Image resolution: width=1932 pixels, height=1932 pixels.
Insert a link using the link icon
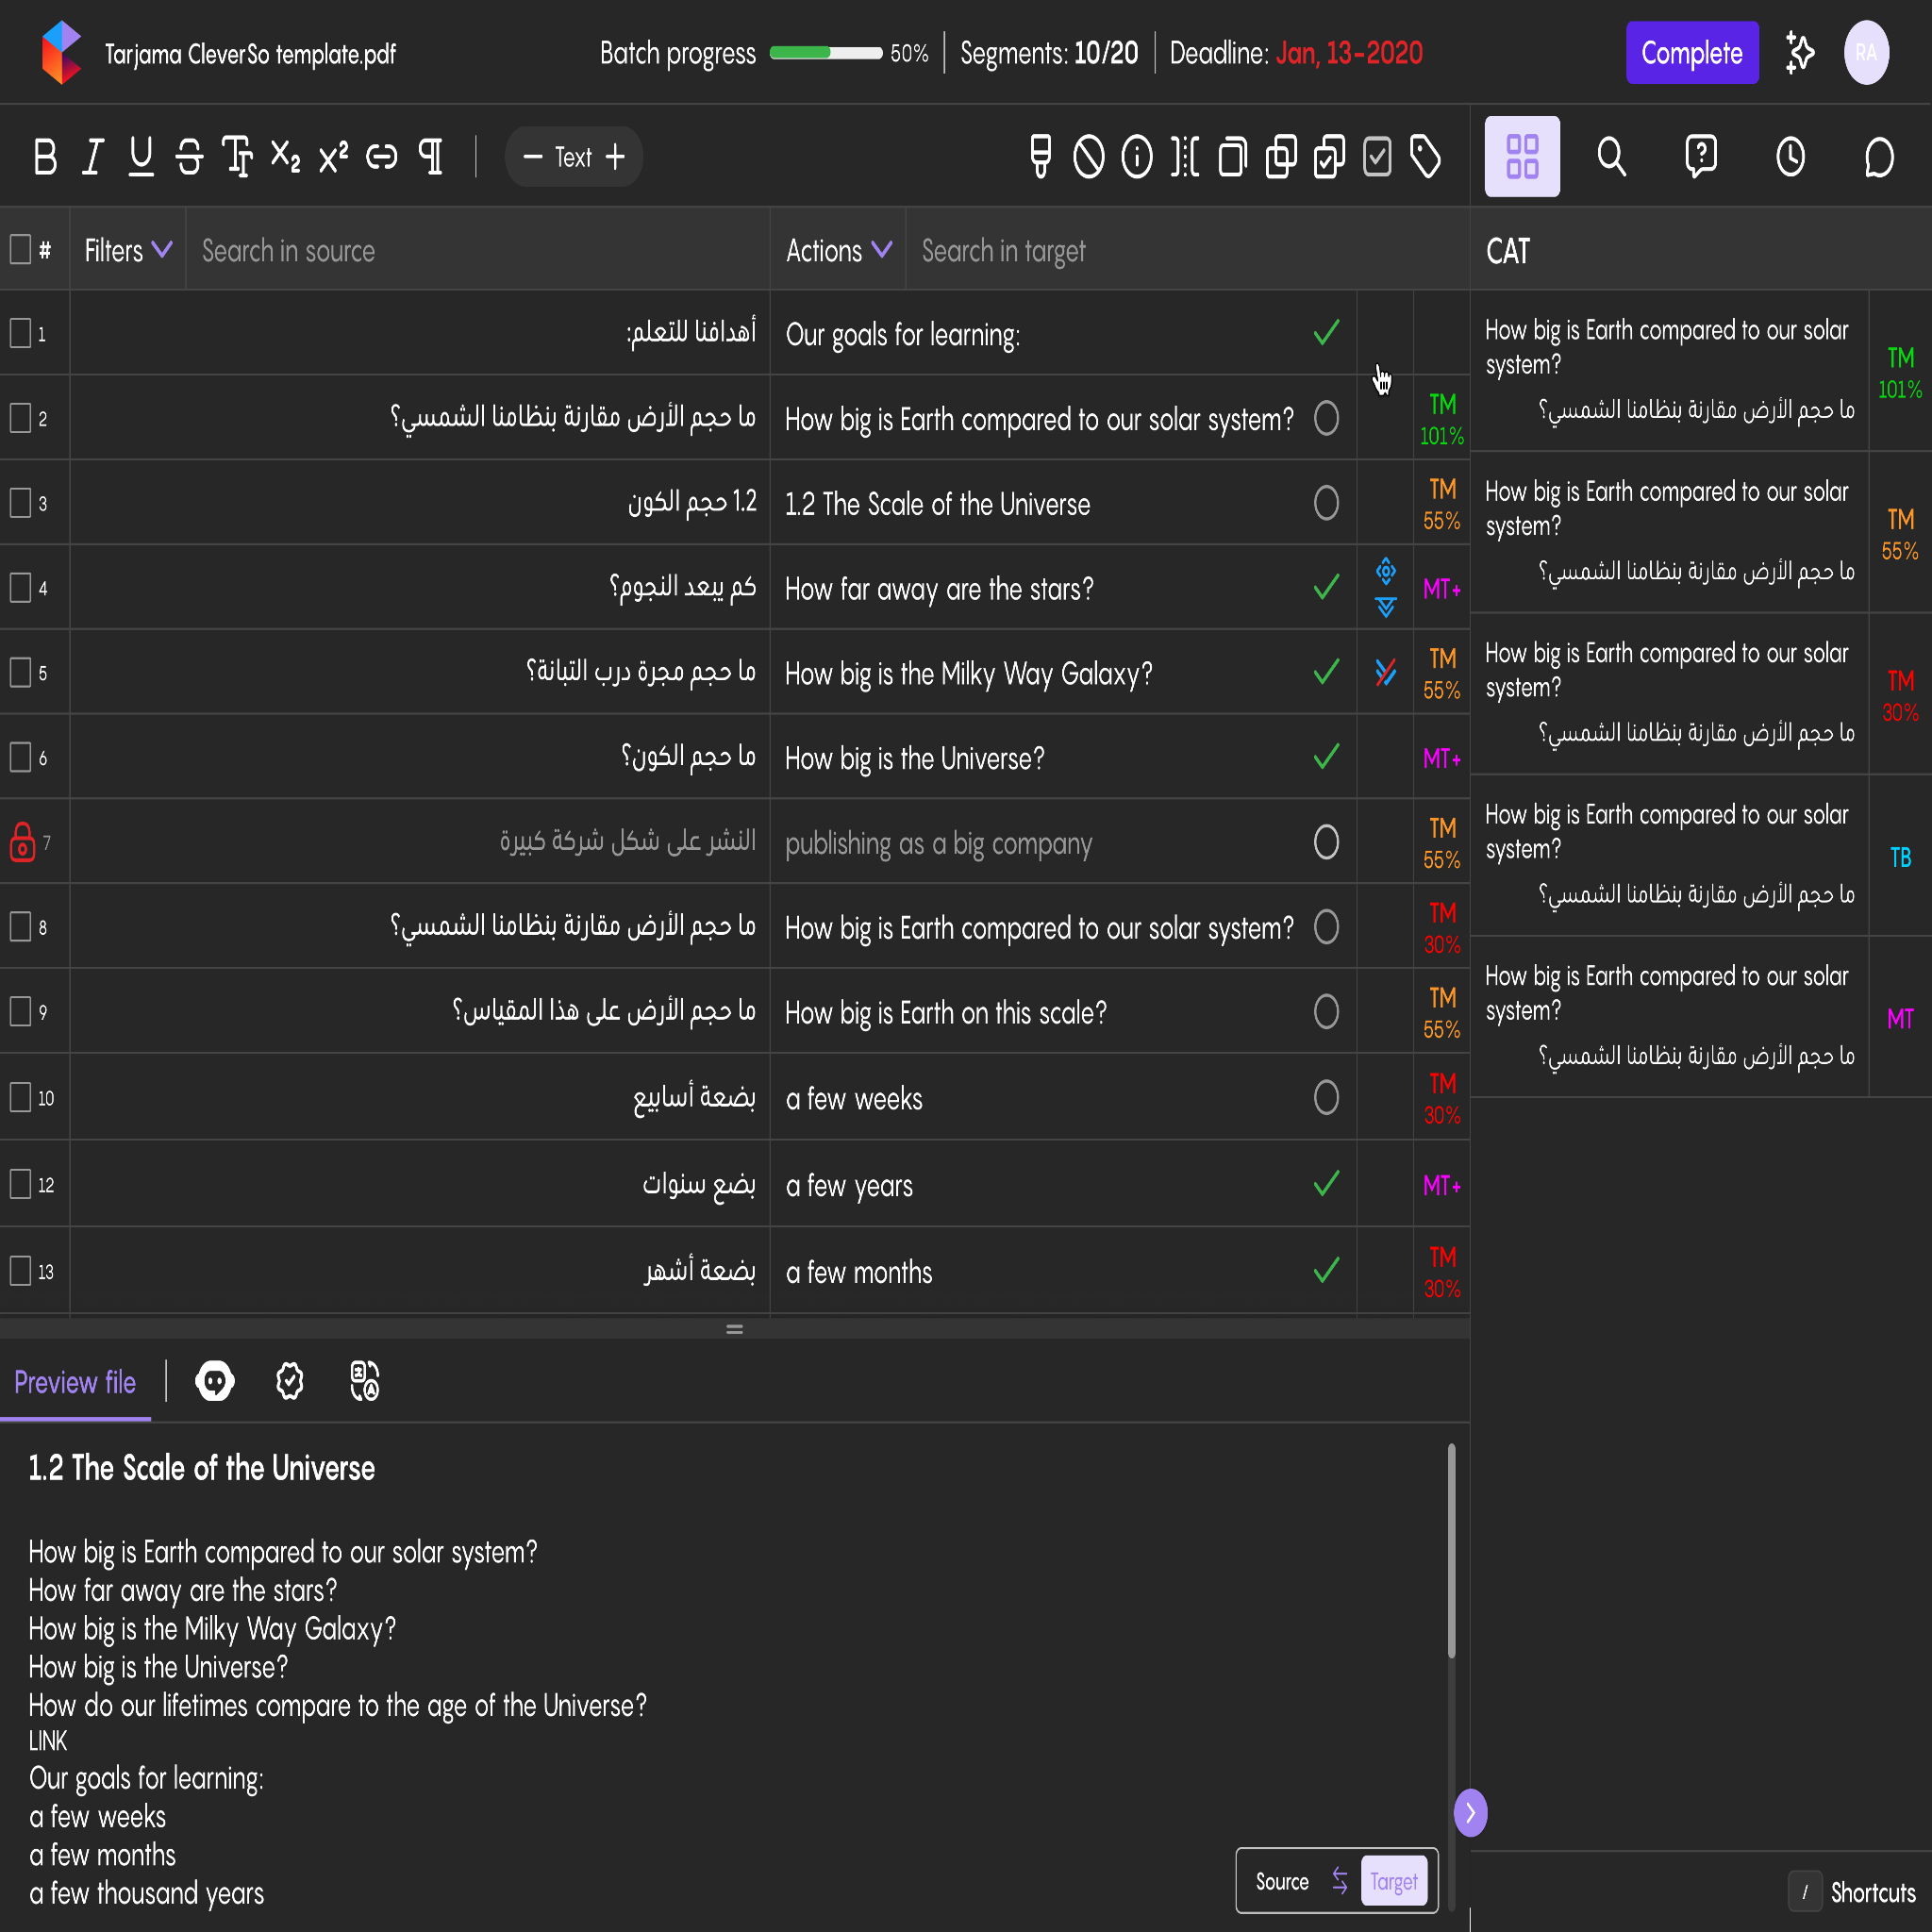(x=382, y=157)
